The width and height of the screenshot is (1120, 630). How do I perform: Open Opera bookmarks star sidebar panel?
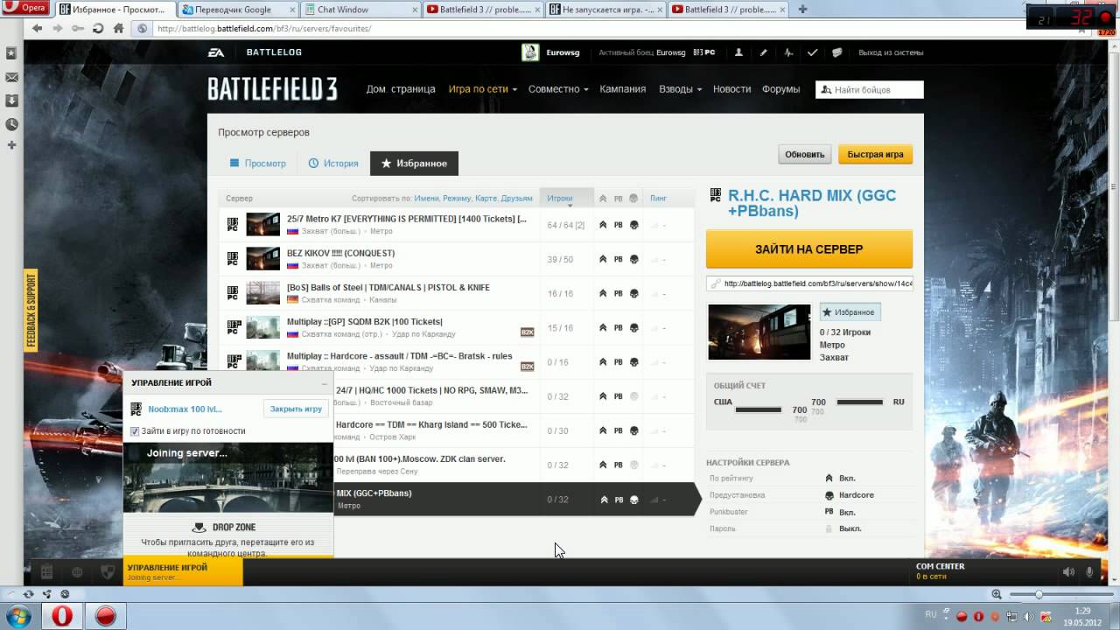tap(11, 53)
